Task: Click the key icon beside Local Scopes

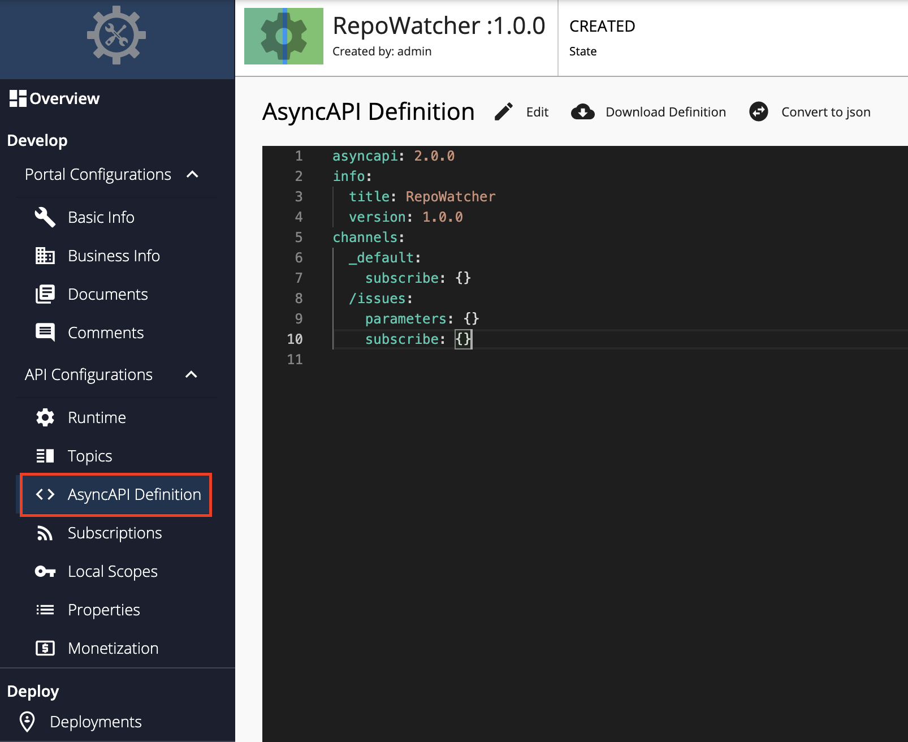Action: coord(45,571)
